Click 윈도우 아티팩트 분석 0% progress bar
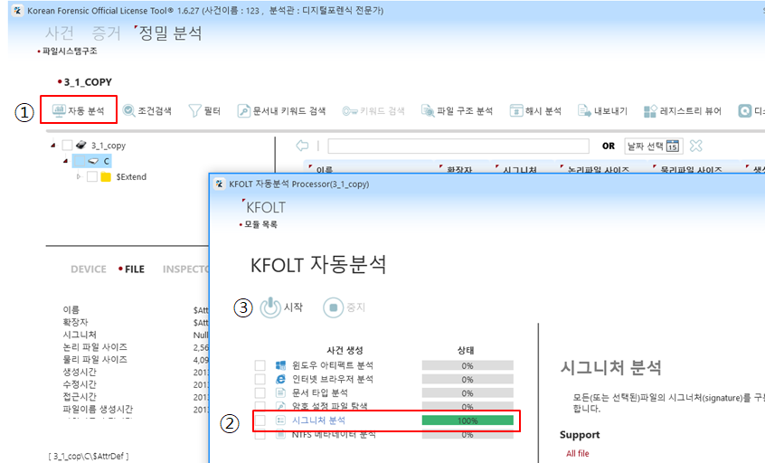Image resolution: width=765 pixels, height=463 pixels. coord(467,366)
